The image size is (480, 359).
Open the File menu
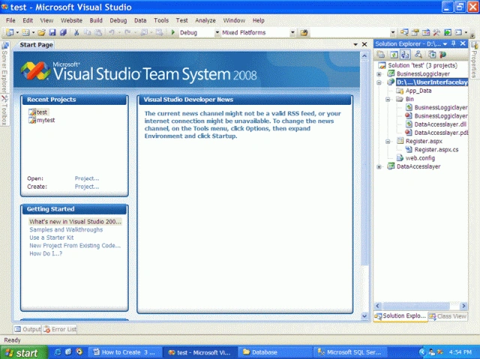(x=10, y=20)
